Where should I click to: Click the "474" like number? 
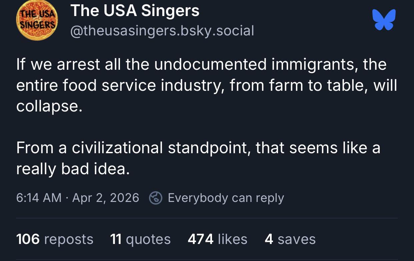pyautogui.click(x=200, y=239)
